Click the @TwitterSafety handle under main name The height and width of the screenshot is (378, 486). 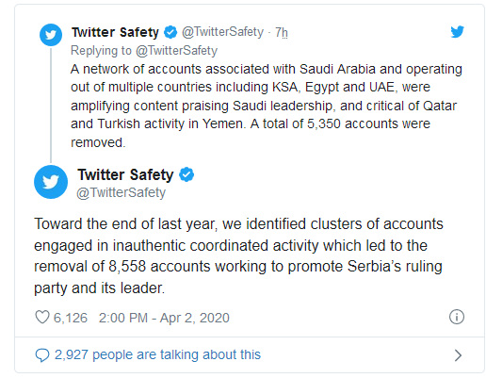point(121,192)
